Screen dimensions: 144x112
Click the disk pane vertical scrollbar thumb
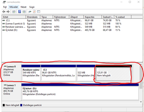point(141,77)
